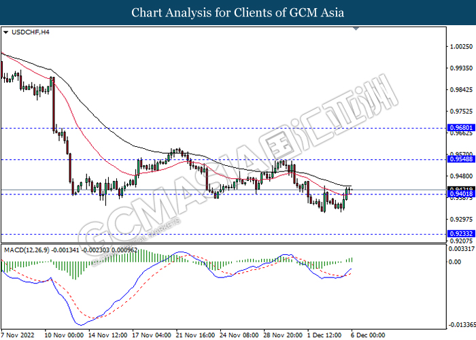This screenshot has width=476, height=340.
Task: Click the 1.00250 price scale value
Action: (x=462, y=46)
